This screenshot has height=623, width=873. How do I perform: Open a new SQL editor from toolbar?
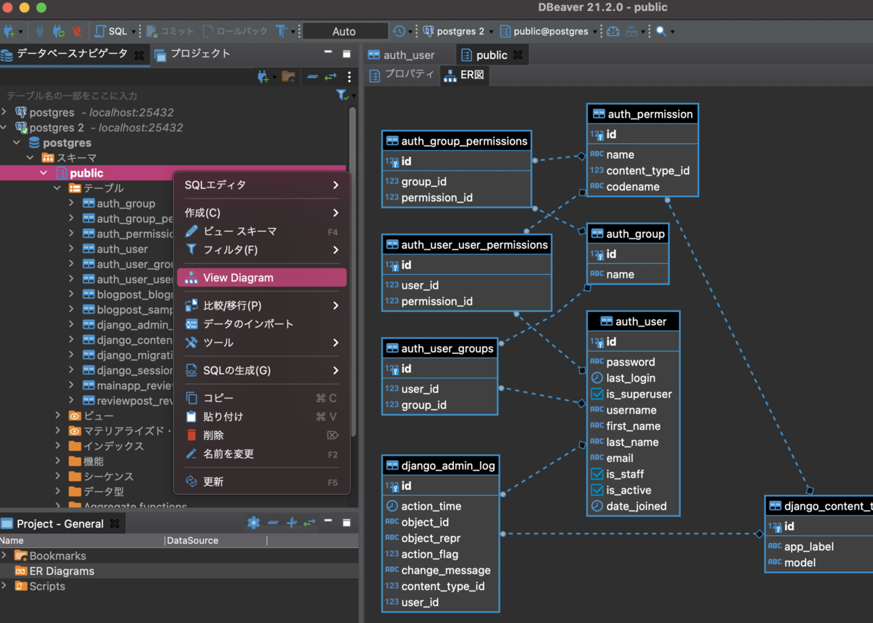111,31
